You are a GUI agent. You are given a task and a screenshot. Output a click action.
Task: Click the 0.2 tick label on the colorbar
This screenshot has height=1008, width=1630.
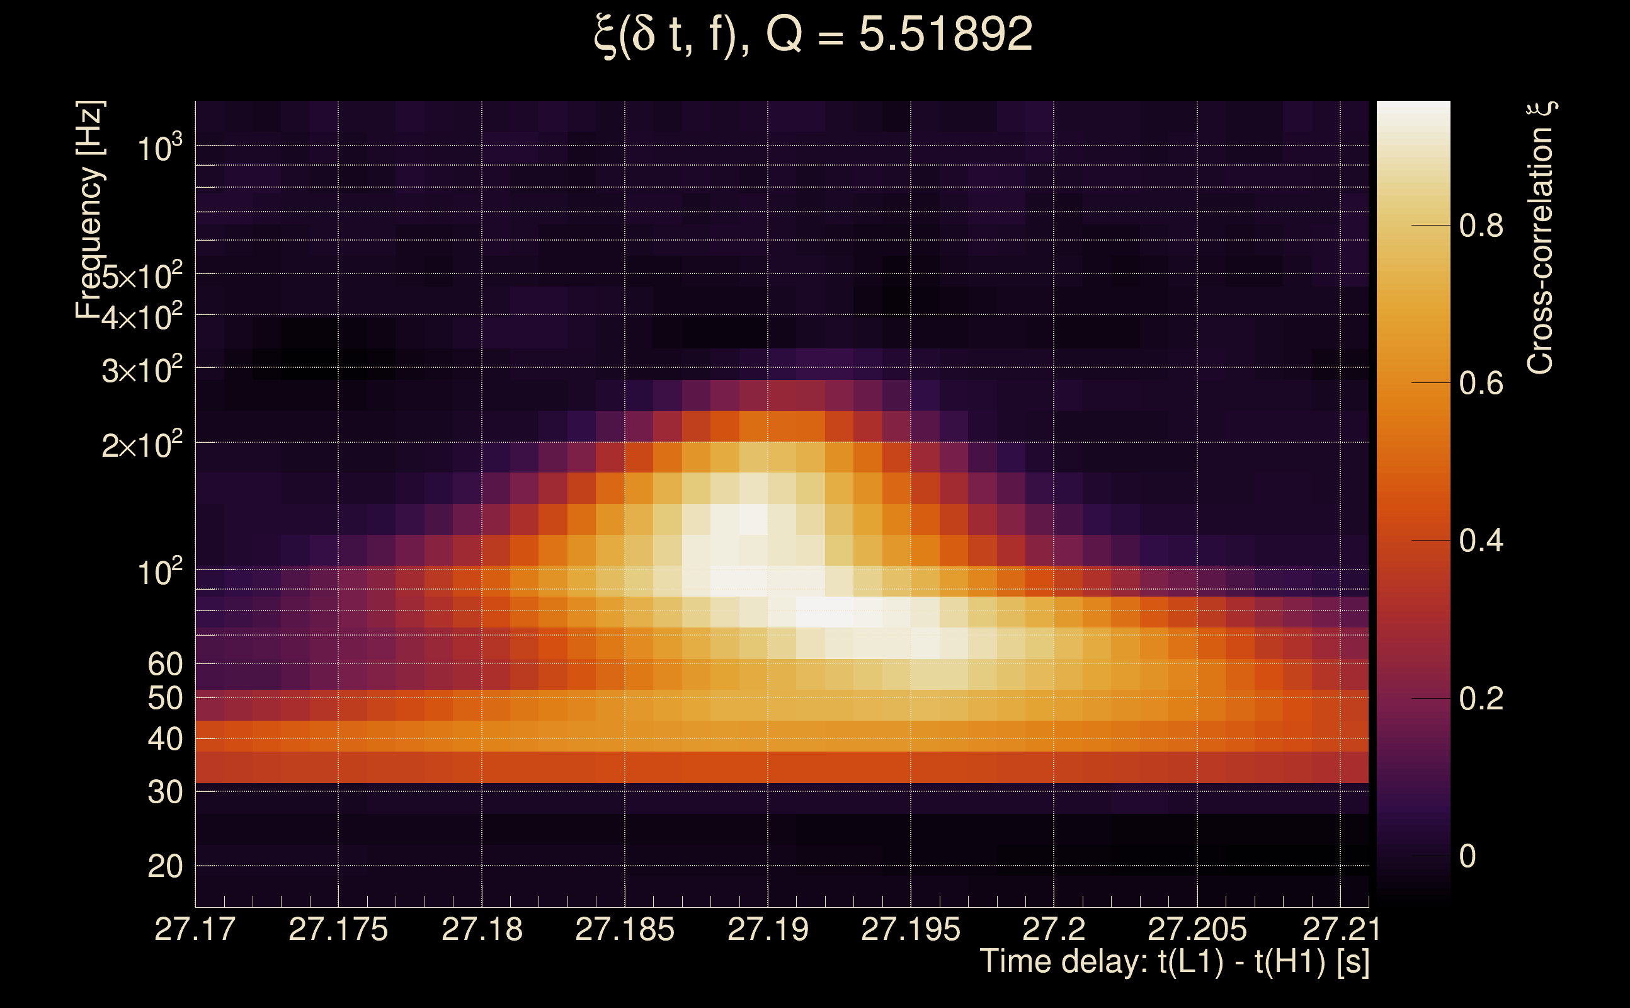click(x=1481, y=699)
